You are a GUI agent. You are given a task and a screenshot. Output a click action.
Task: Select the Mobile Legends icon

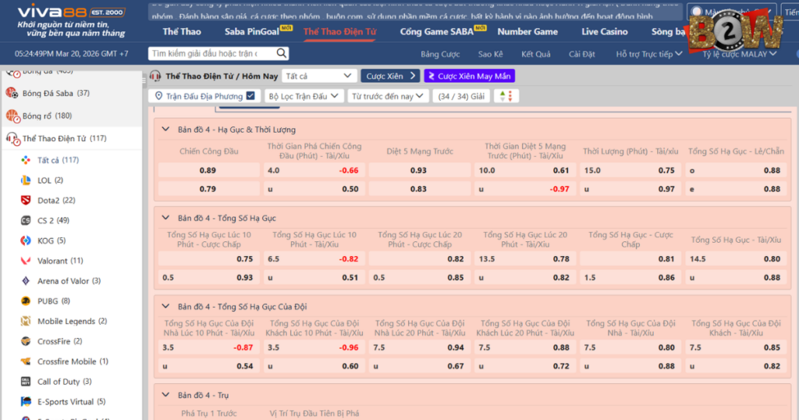point(25,322)
